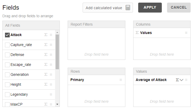
Task: Click the drag handle for Legendary field
Action: 51,94
